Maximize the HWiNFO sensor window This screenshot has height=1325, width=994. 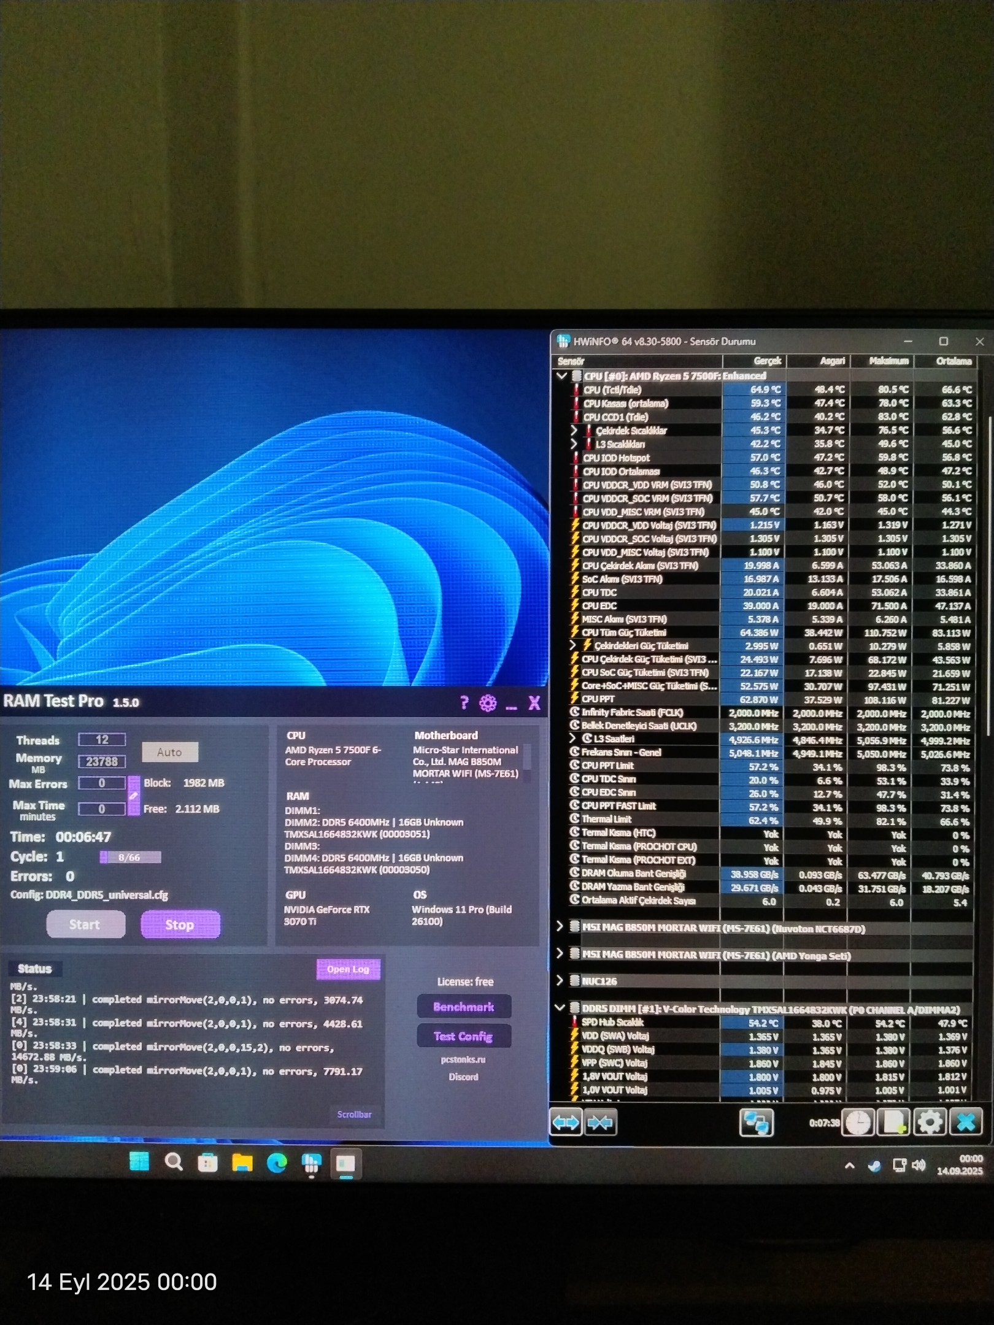point(944,341)
